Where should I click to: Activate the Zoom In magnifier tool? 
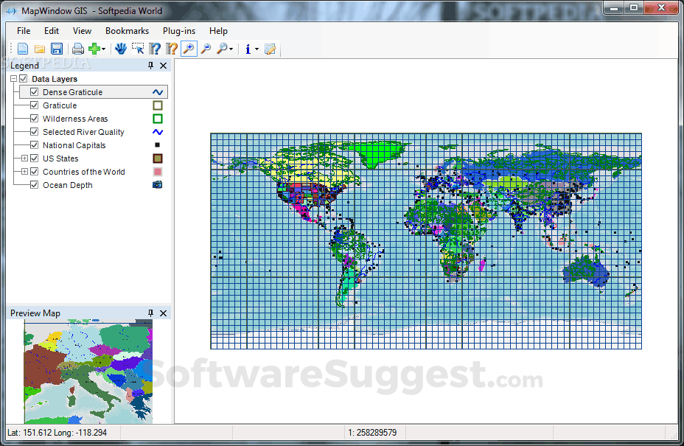pyautogui.click(x=189, y=48)
